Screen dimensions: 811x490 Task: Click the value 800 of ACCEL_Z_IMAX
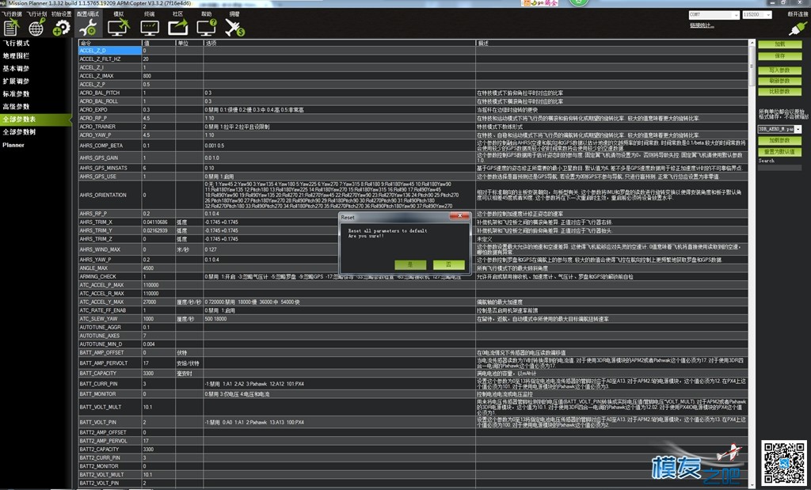(147, 76)
